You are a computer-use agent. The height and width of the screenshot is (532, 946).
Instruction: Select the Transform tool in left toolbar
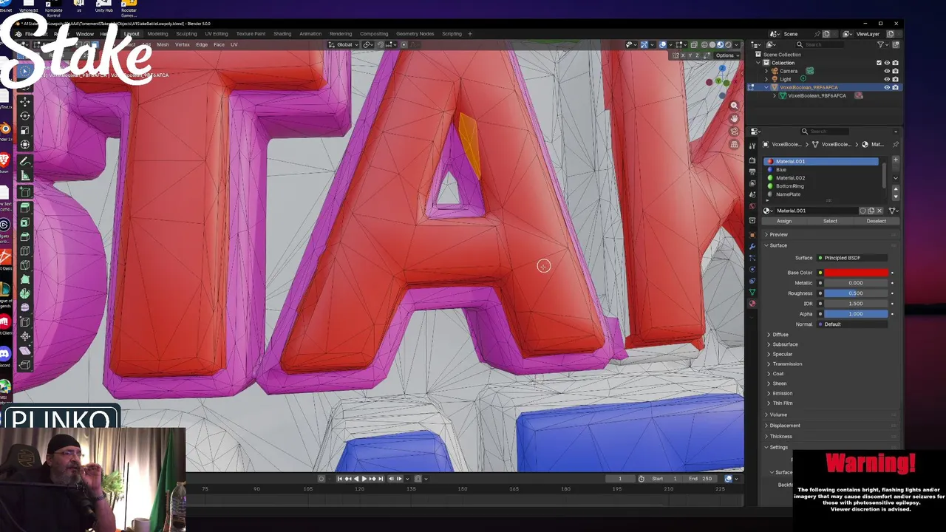click(25, 145)
